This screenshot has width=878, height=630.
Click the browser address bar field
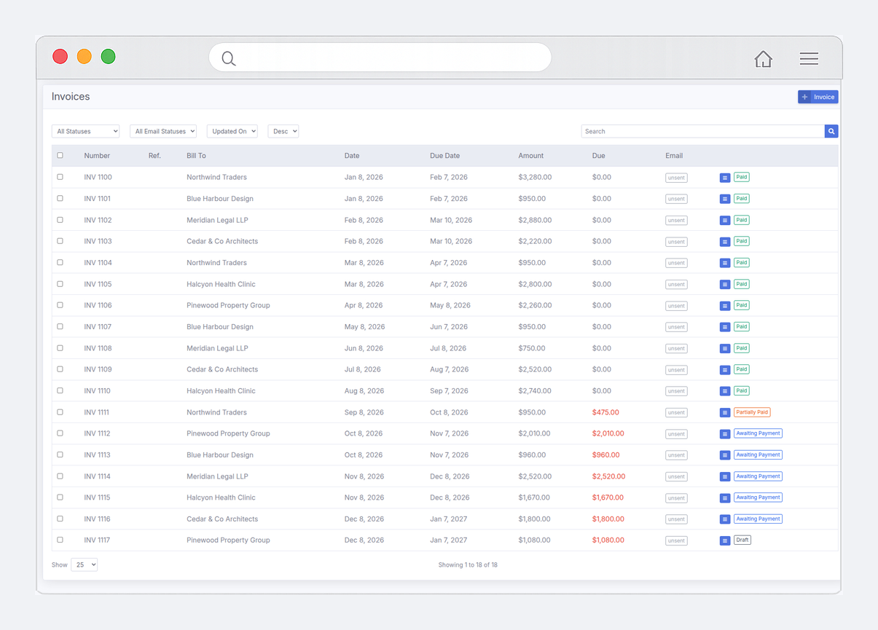[380, 58]
